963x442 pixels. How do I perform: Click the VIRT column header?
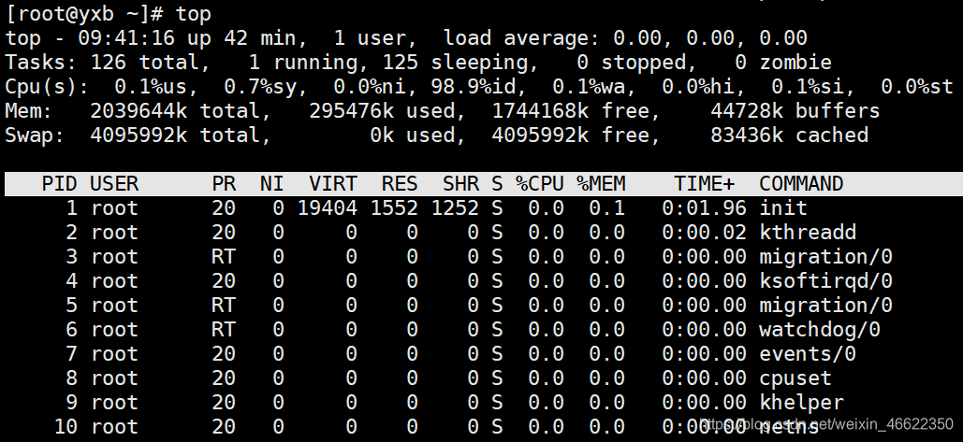333,184
